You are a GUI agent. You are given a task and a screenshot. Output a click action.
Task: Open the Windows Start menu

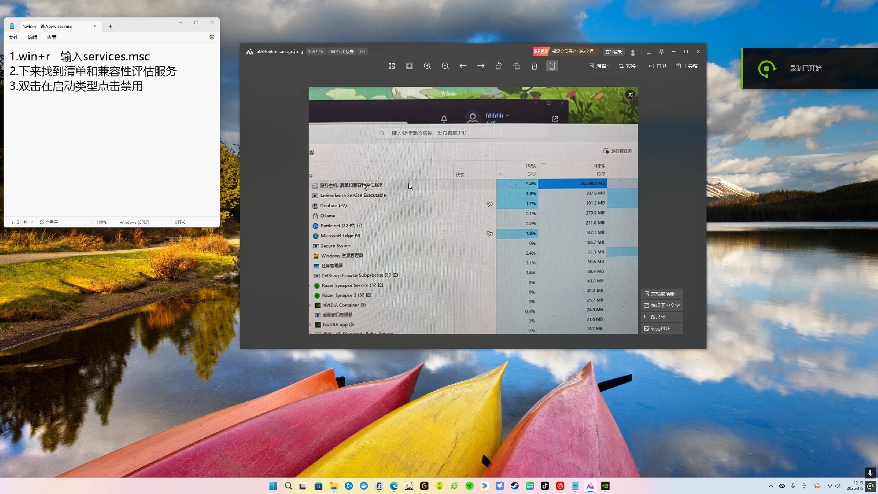point(273,486)
